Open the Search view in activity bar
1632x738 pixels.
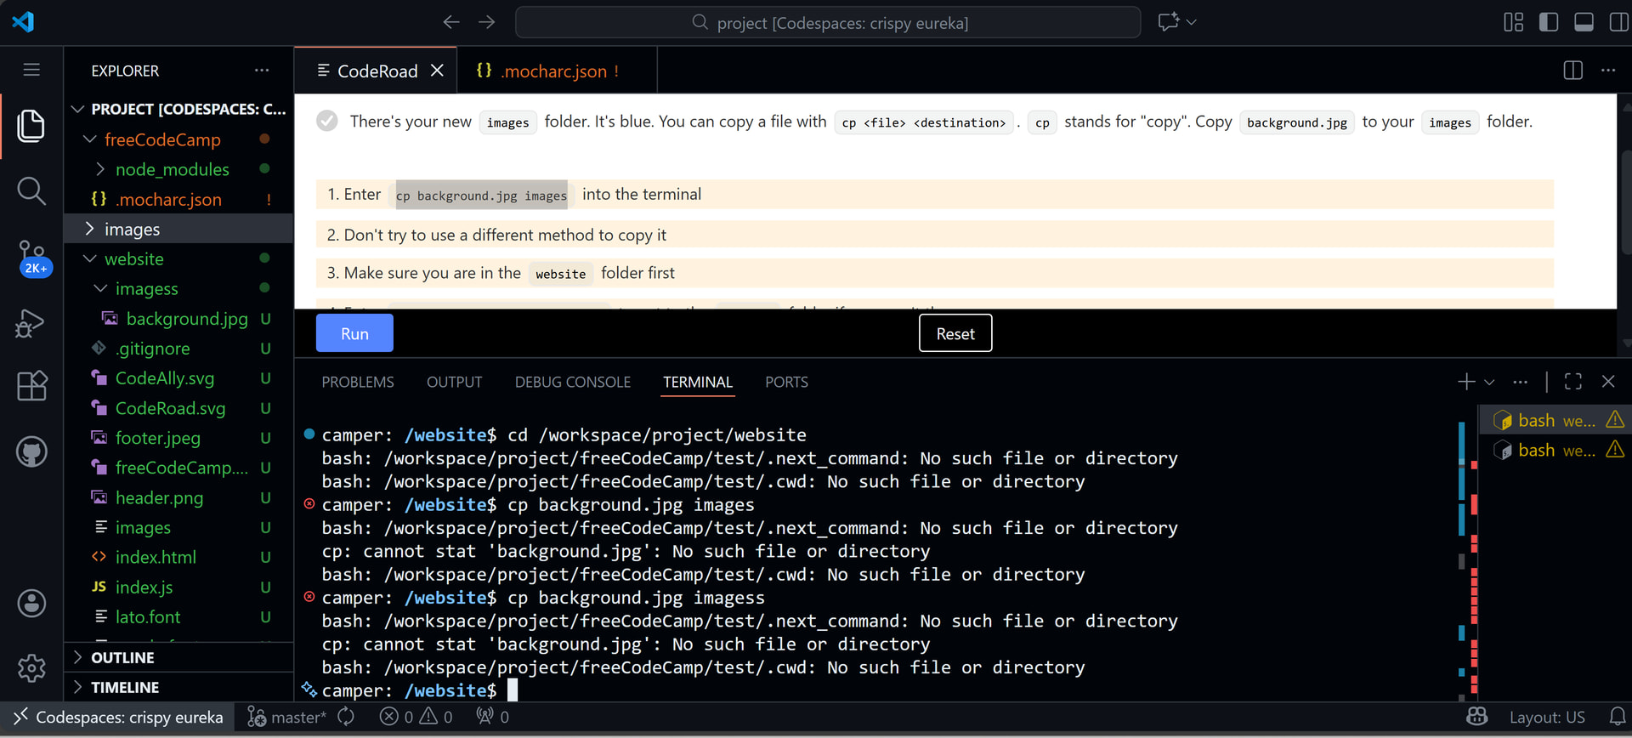click(31, 190)
